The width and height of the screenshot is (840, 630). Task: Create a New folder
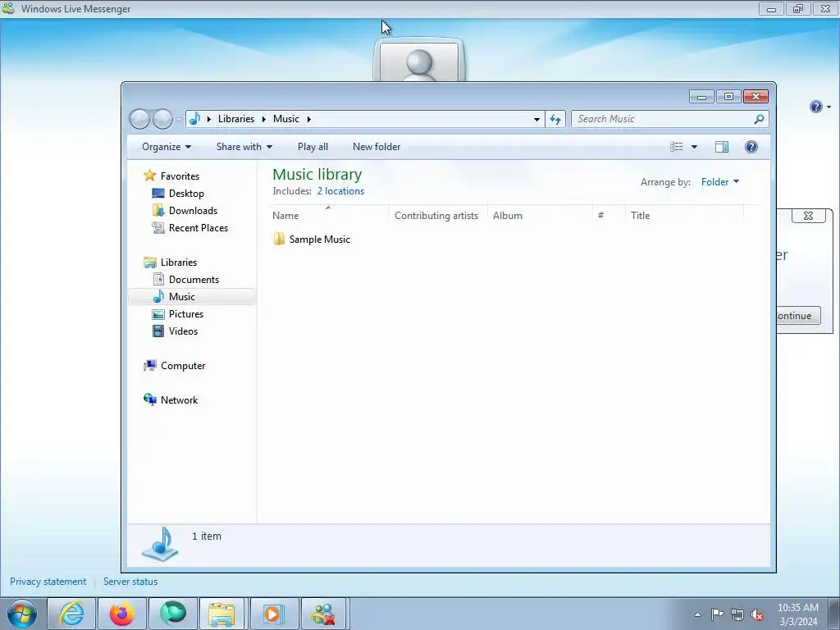click(377, 147)
